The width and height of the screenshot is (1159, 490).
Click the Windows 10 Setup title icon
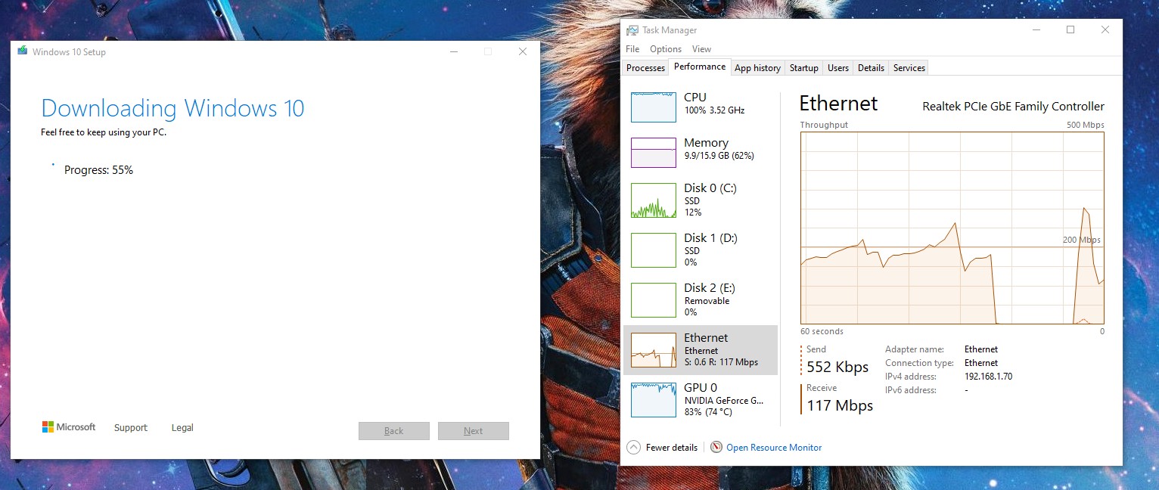[x=23, y=51]
